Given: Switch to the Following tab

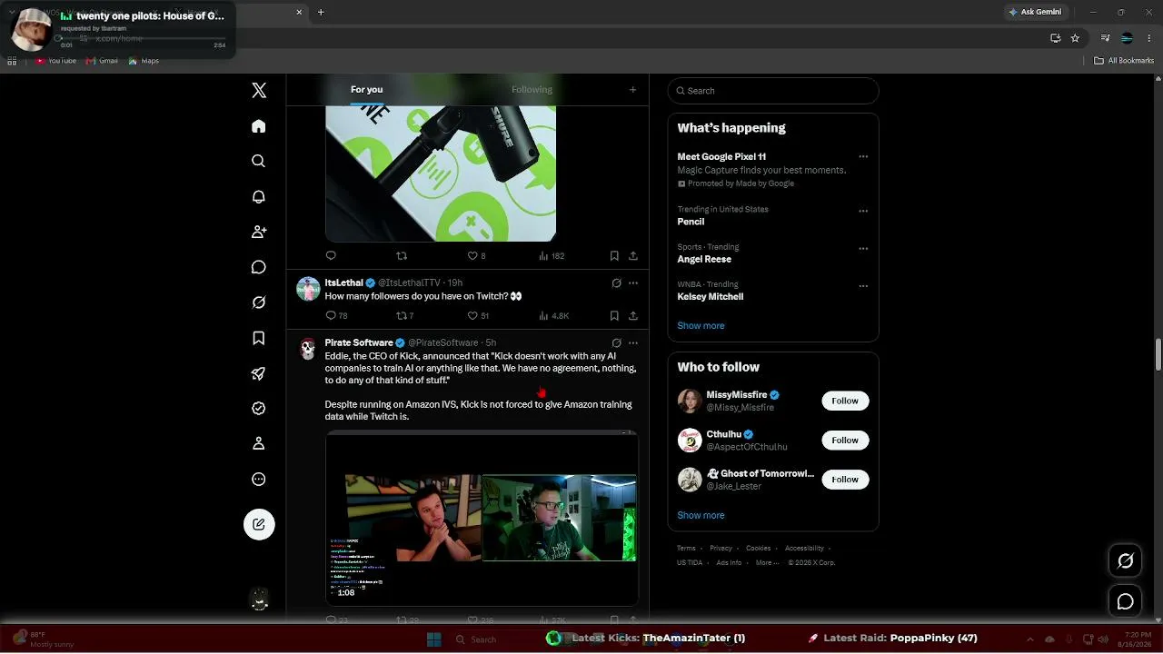Looking at the screenshot, I should tap(532, 90).
